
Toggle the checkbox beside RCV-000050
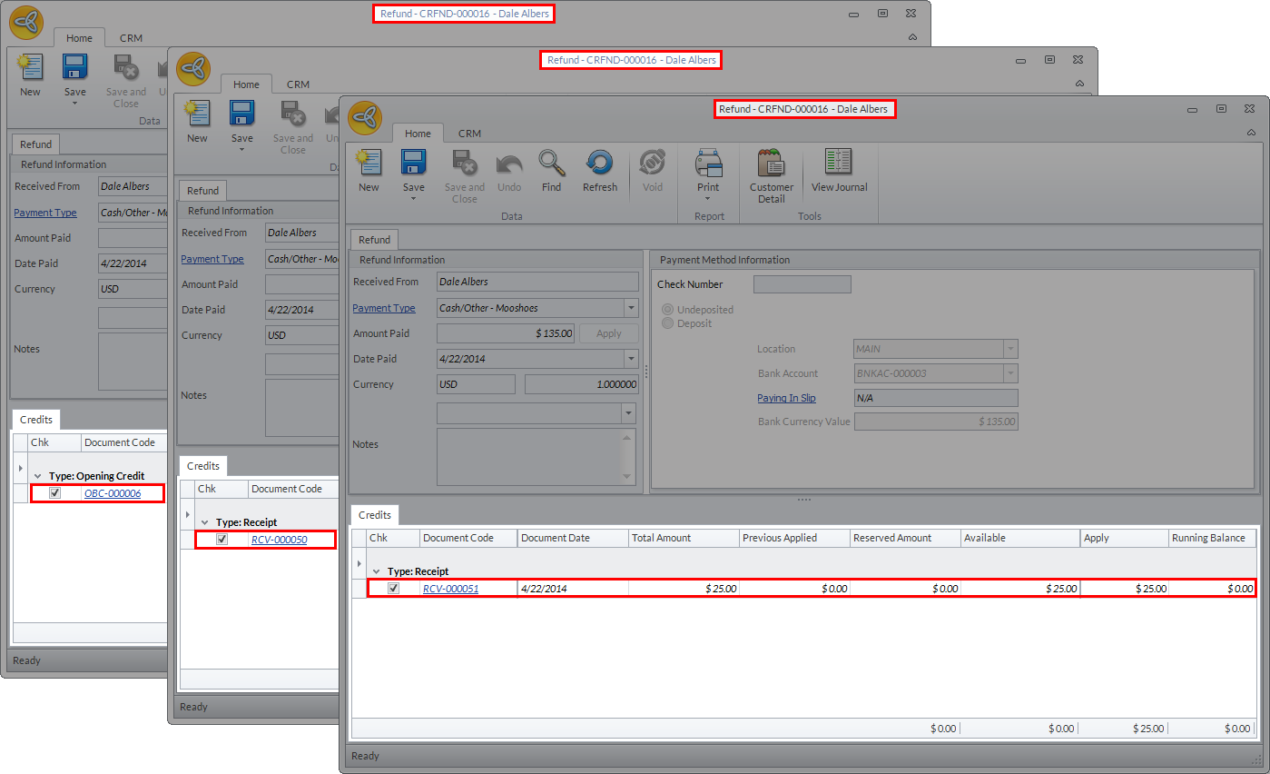(x=222, y=540)
